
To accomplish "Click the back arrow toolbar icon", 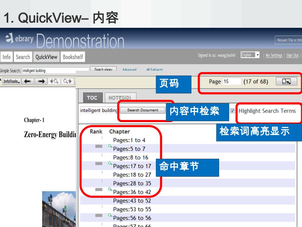I will 28,81.
